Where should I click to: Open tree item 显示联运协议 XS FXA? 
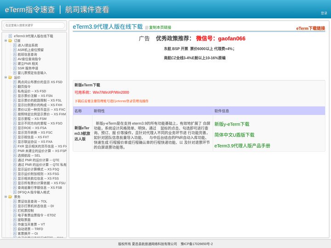(x=35, y=142)
